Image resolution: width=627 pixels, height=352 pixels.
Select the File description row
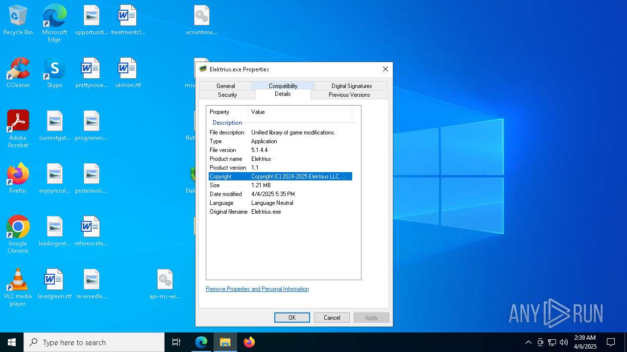280,132
